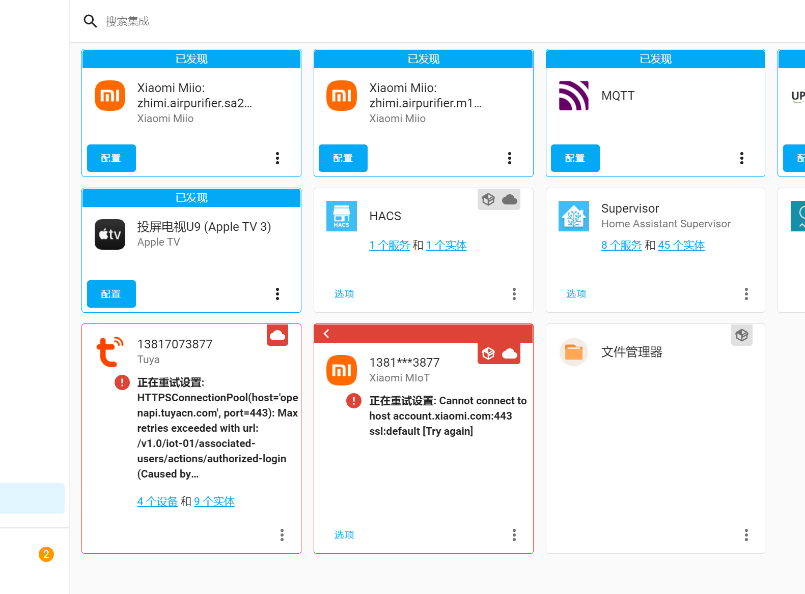Click the Xiaomi MIoT cloud icon
The height and width of the screenshot is (594, 805).
coord(510,353)
